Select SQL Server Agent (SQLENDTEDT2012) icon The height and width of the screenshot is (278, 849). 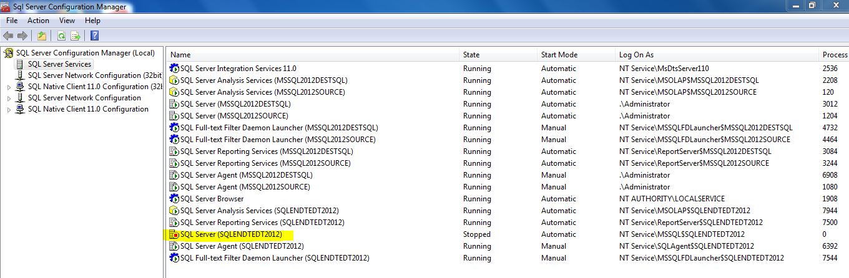tap(174, 246)
